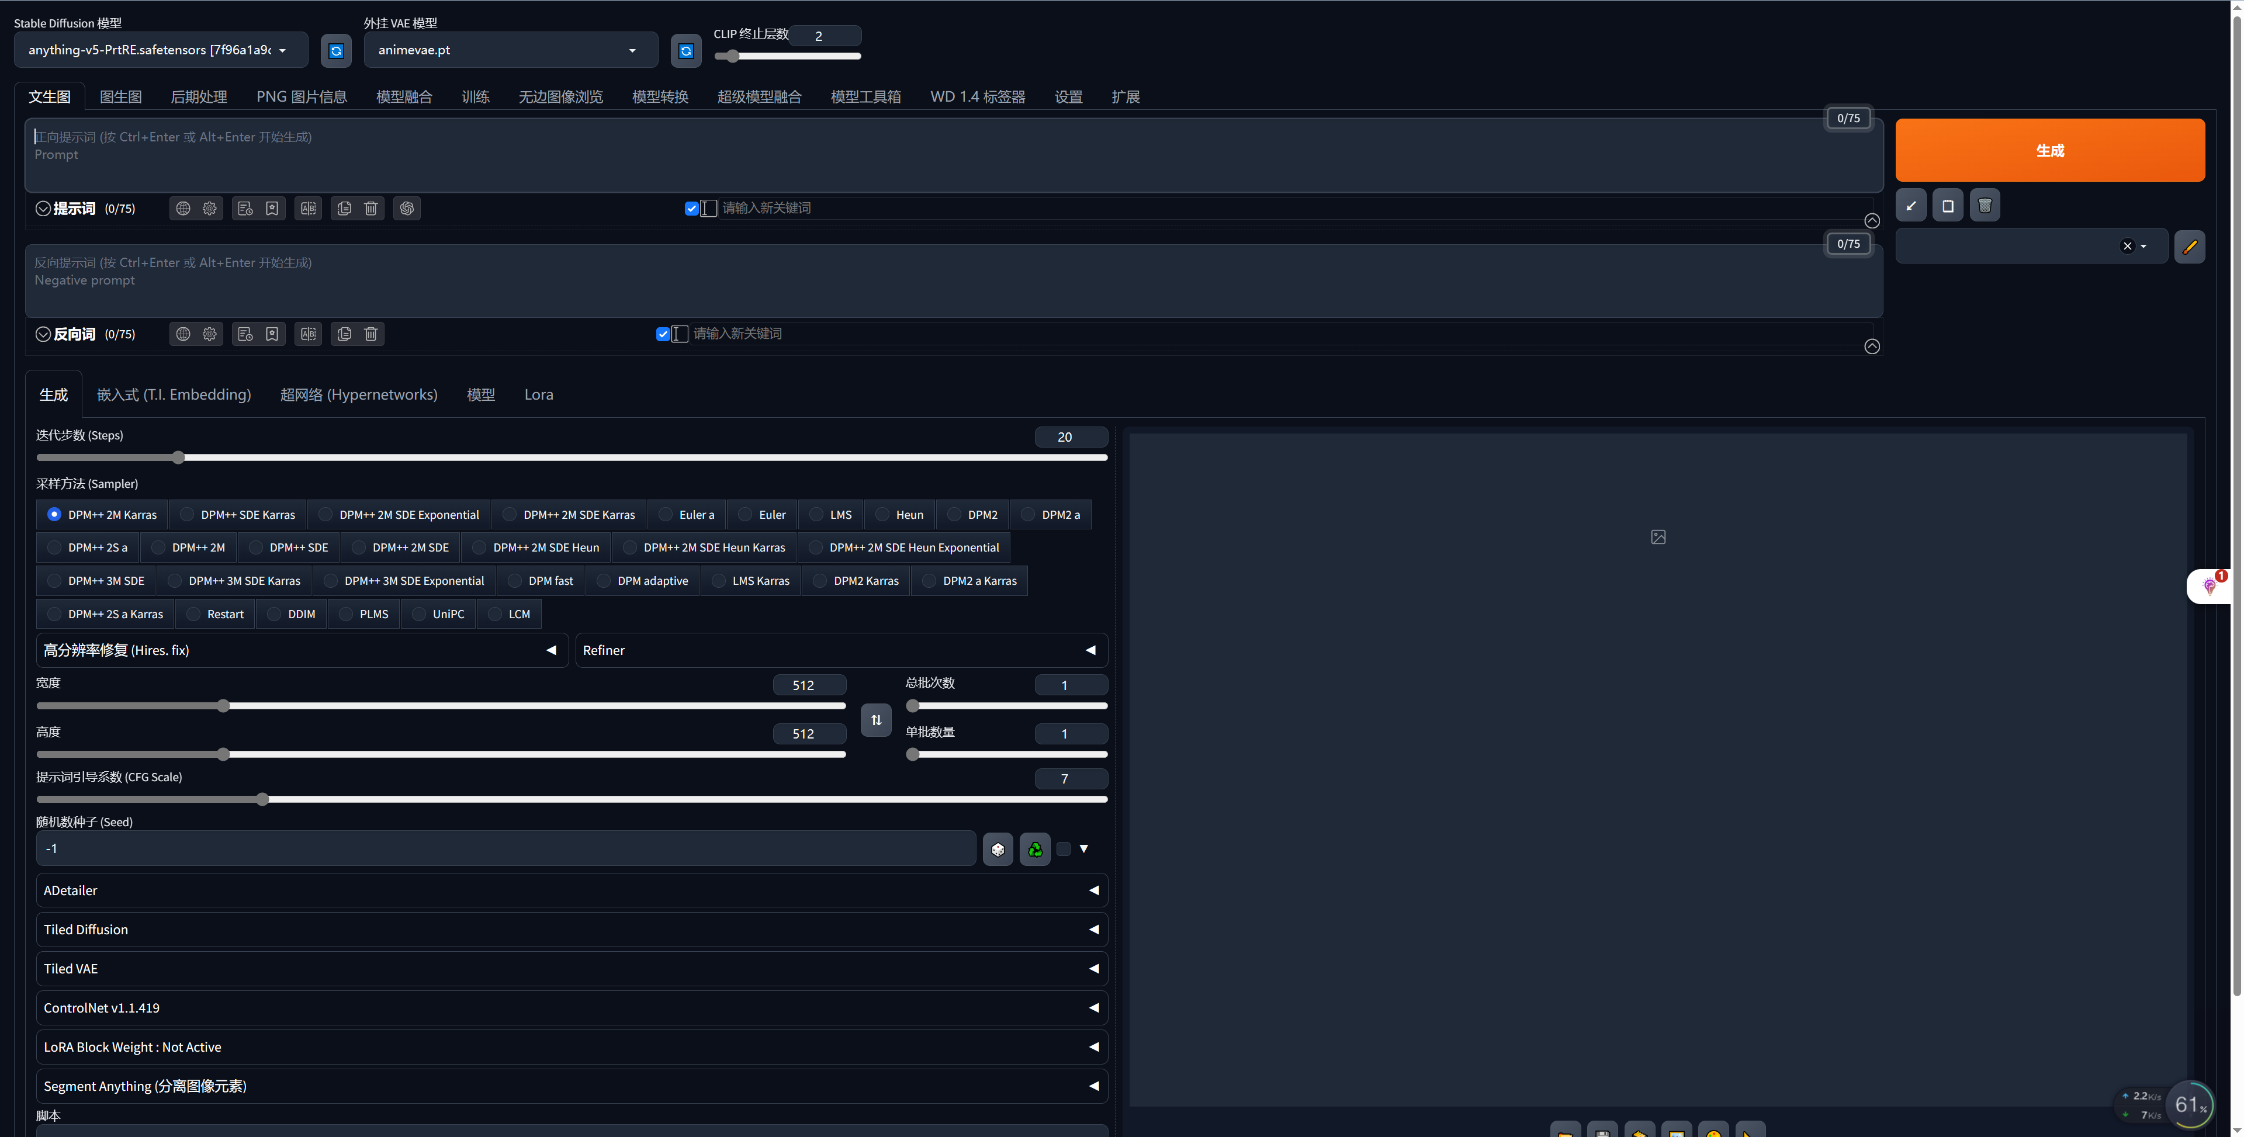This screenshot has height=1137, width=2244.
Task: Open history icon in the 反向词 toolbar
Action: (x=245, y=334)
